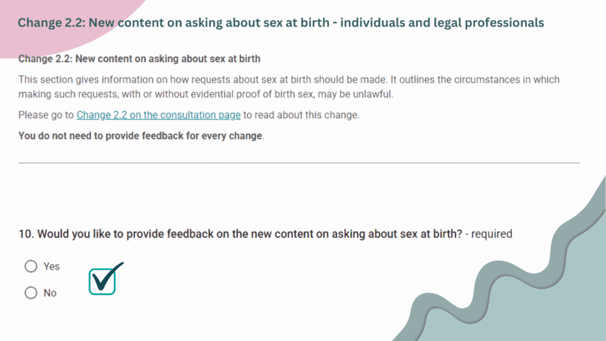Screen dimensions: 606x341
Task: Click the horizontal divider line below the intro
Action: coord(299,163)
